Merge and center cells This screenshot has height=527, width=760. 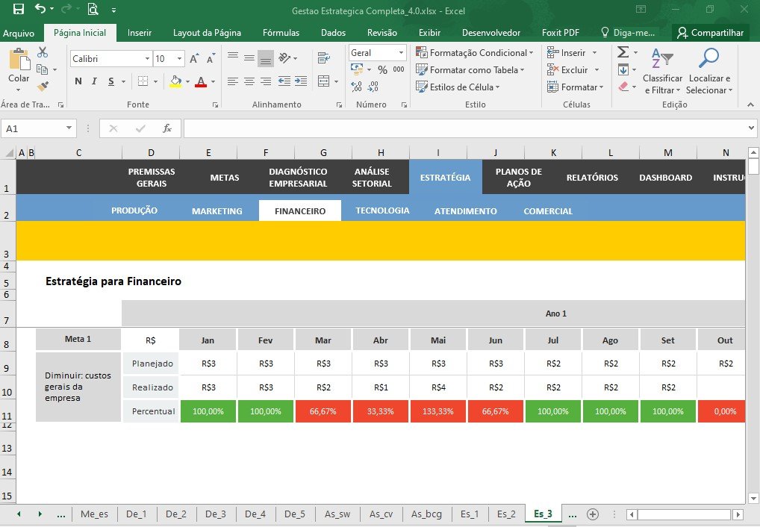[324, 81]
